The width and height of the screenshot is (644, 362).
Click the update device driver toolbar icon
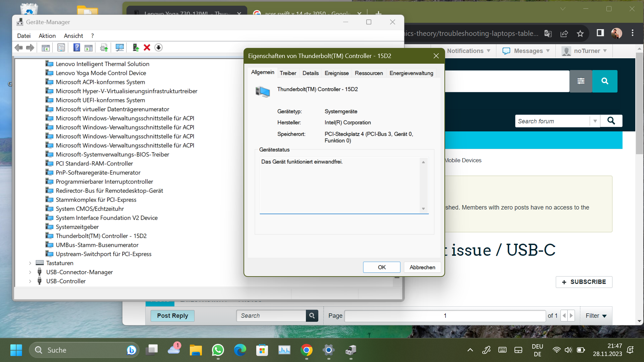point(136,48)
